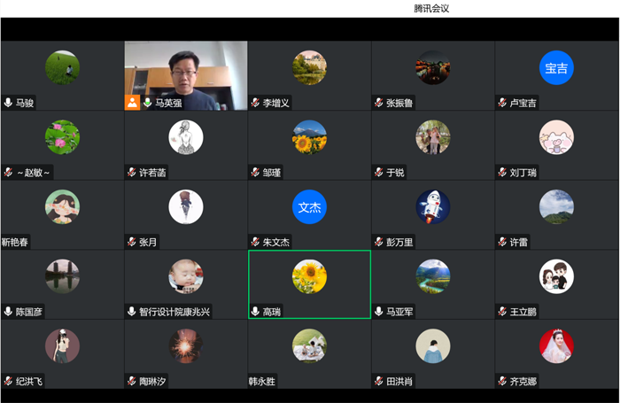Click the blue 文杰 avatar circle
The height and width of the screenshot is (403, 620).
pyautogui.click(x=309, y=207)
